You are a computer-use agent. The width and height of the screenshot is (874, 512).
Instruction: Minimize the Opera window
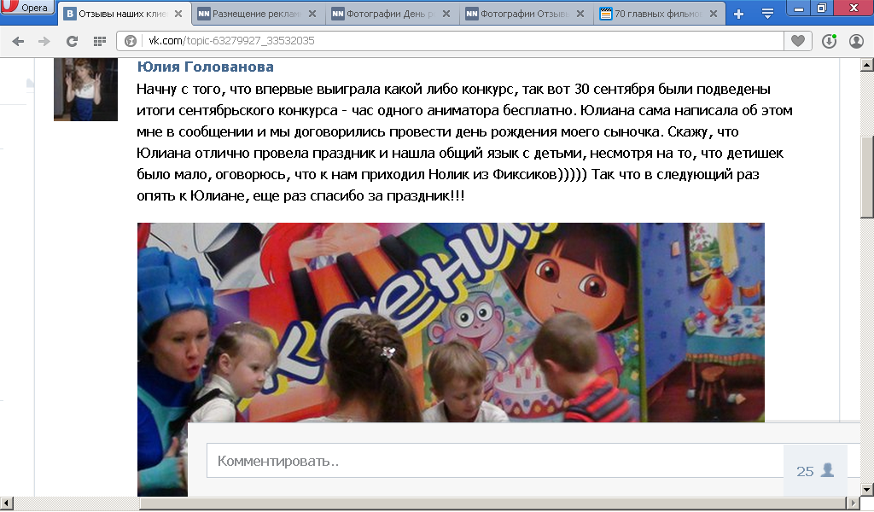[x=799, y=8]
